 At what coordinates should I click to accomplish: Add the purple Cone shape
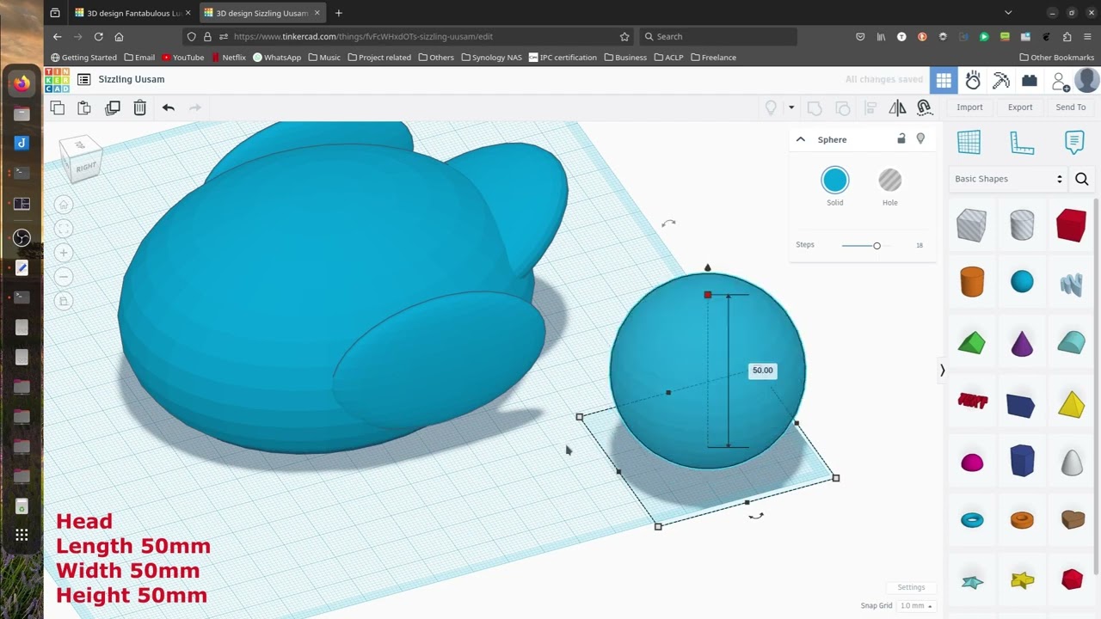1022,343
